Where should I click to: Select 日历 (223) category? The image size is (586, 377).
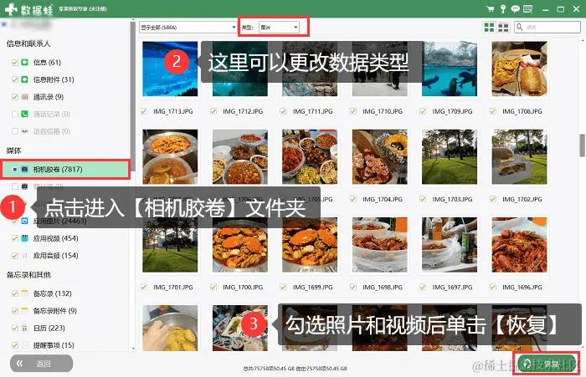point(49,329)
